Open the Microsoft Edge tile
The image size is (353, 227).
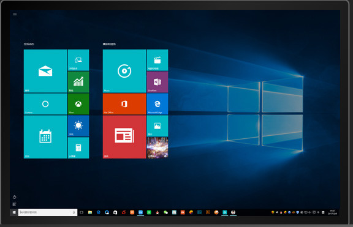158,104
